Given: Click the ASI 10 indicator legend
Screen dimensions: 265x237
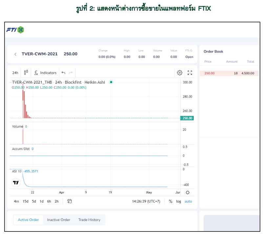Looking at the screenshot, I should pos(17,171).
